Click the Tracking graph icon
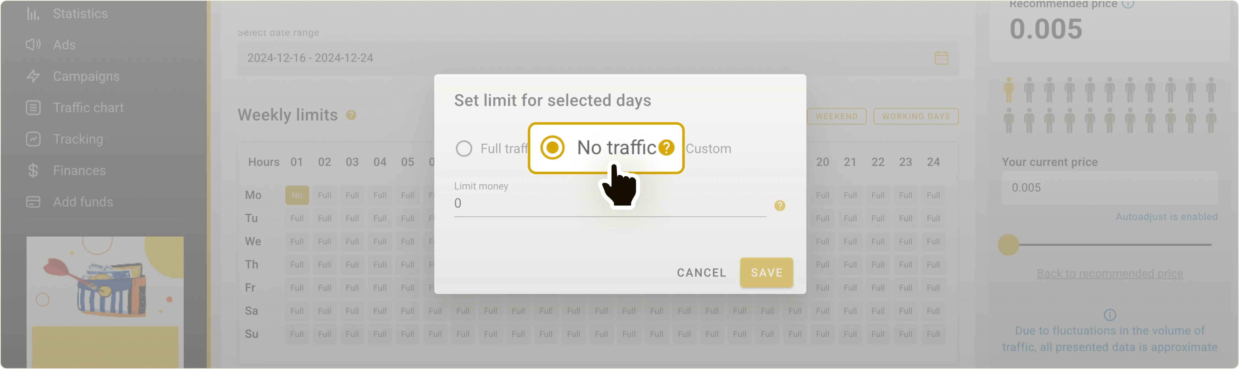 [33, 139]
